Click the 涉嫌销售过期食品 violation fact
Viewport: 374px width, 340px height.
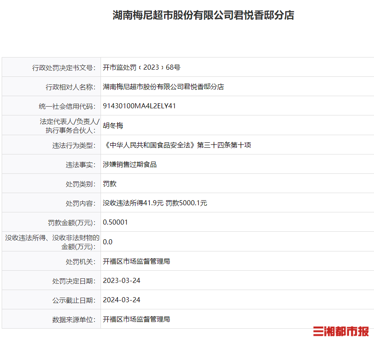point(130,165)
